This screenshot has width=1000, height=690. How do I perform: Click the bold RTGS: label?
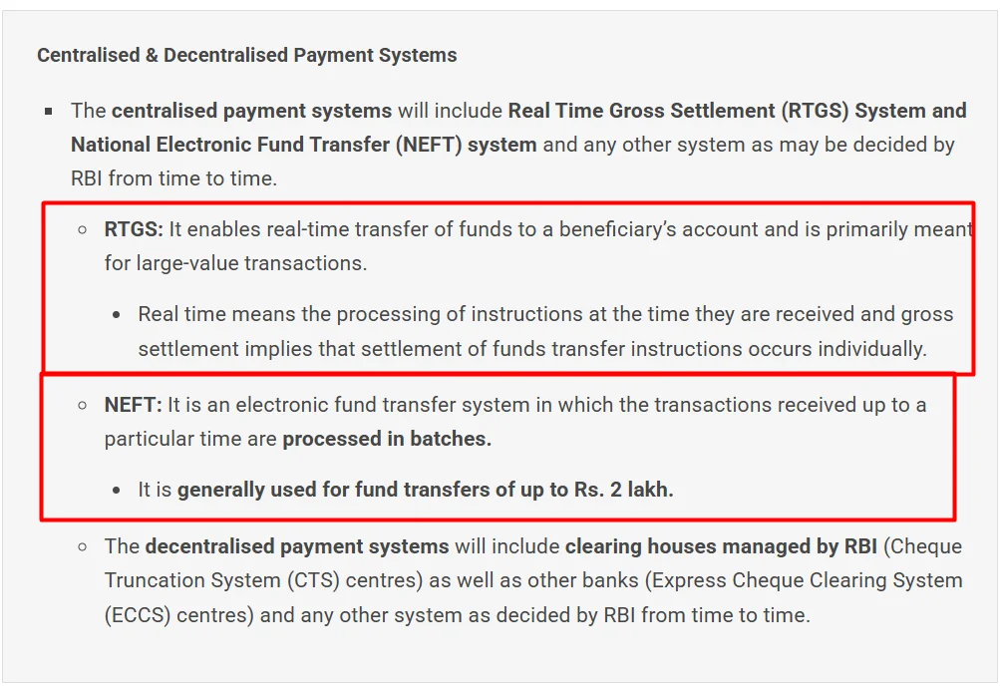point(134,229)
